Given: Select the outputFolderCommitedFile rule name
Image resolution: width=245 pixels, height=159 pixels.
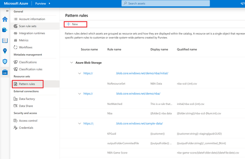Looking at the screenshot, I should tap(123, 143).
